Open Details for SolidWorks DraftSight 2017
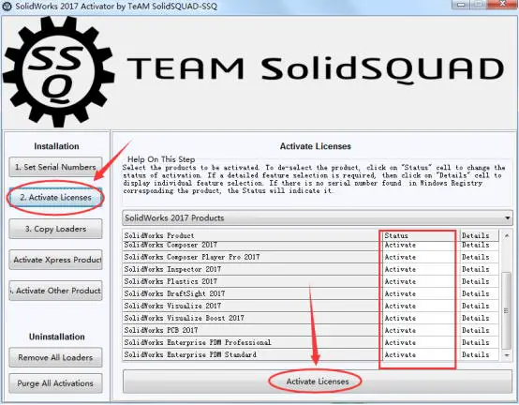This screenshot has height=405, width=519. 479,293
